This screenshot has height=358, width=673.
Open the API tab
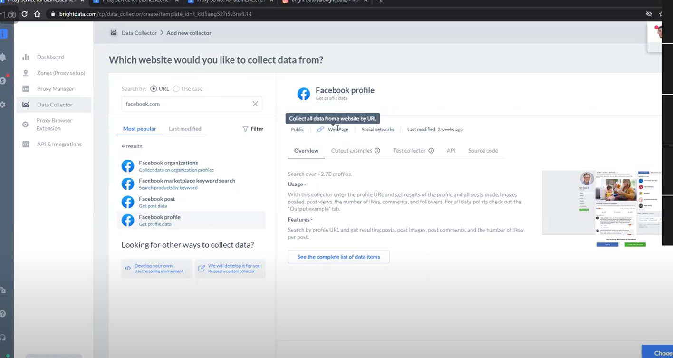[451, 151]
